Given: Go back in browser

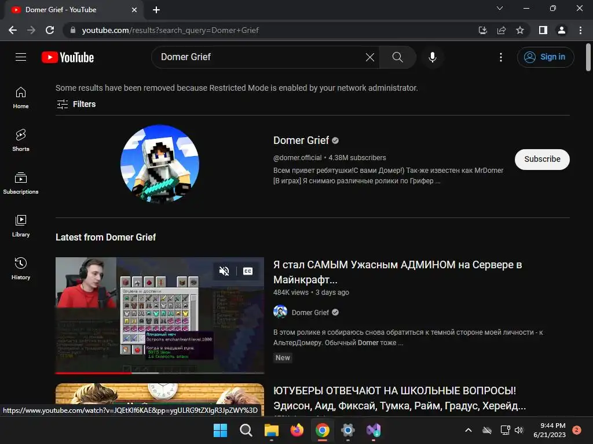Looking at the screenshot, I should 13,30.
